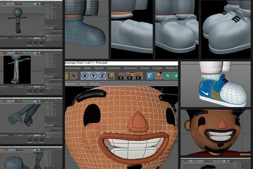Screen dimensions: 253x169
Task: Open the viewport Filtrar dropdown
Action: click(83, 84)
